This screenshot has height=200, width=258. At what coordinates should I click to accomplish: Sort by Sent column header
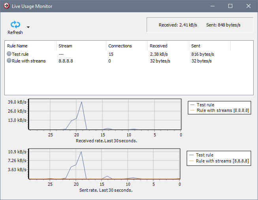pyautogui.click(x=196, y=46)
